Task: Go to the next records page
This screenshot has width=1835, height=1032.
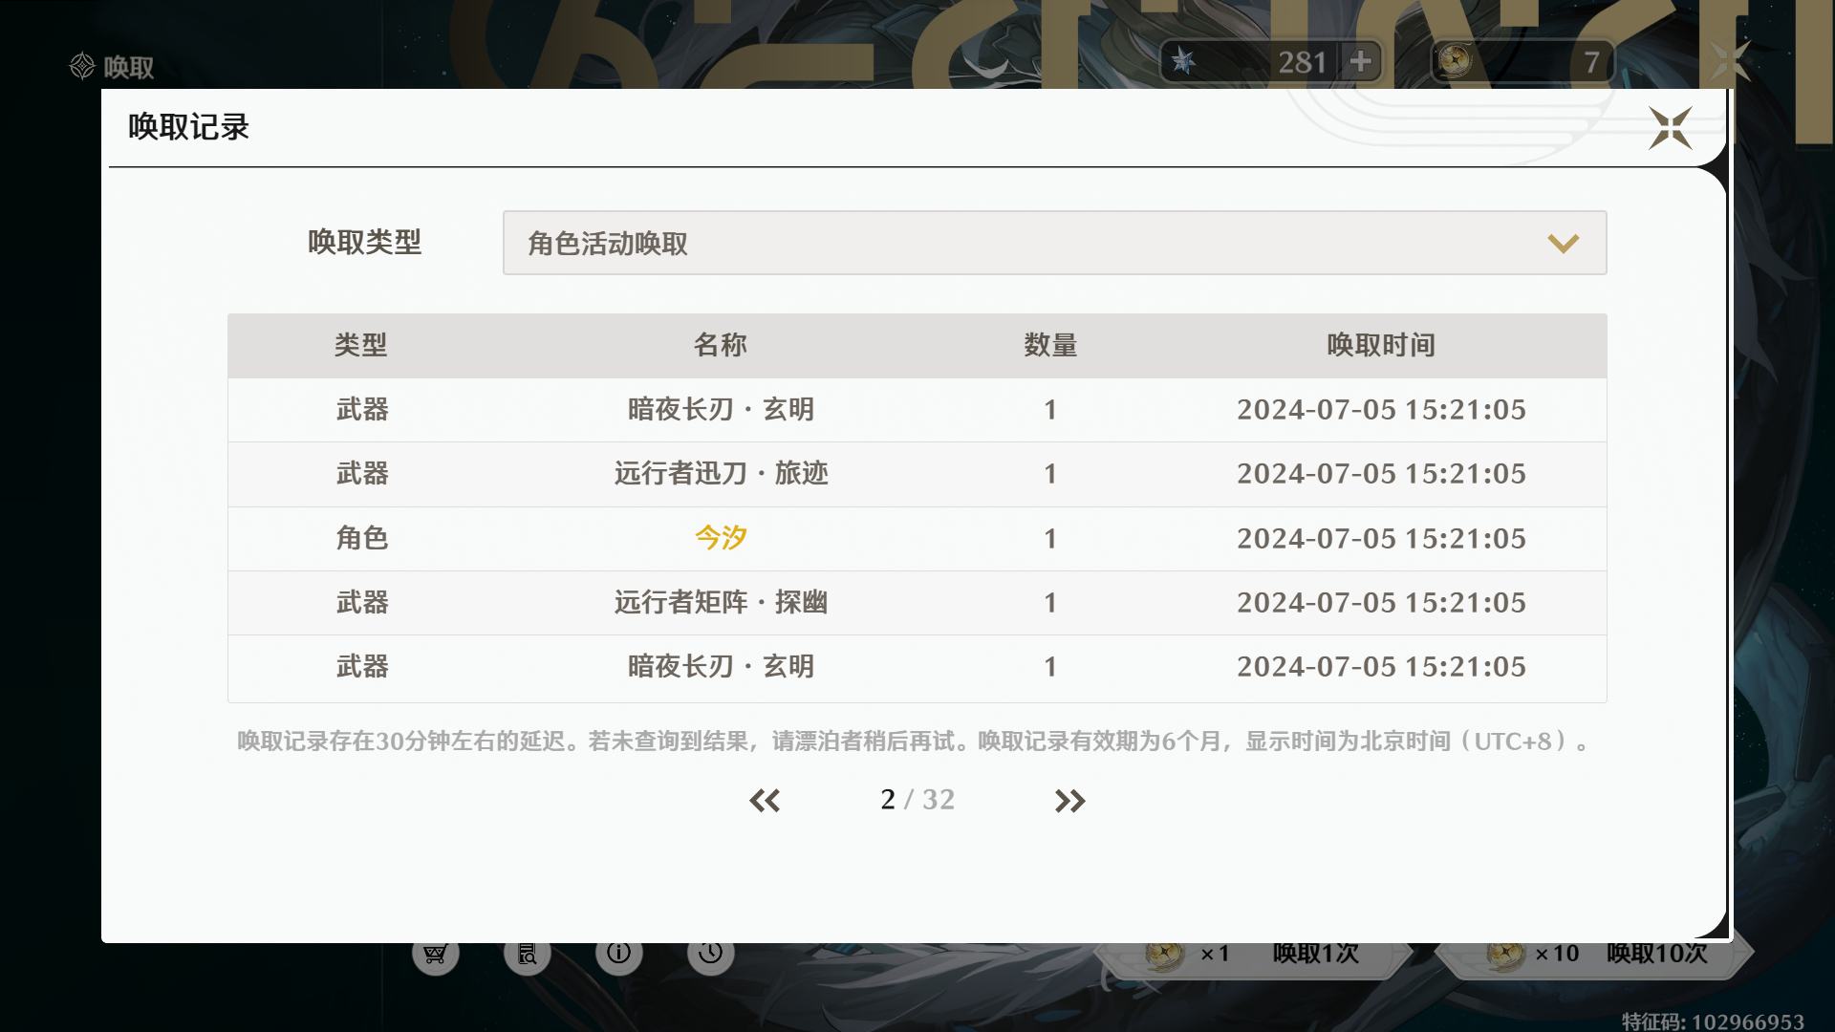Action: pyautogui.click(x=1069, y=801)
